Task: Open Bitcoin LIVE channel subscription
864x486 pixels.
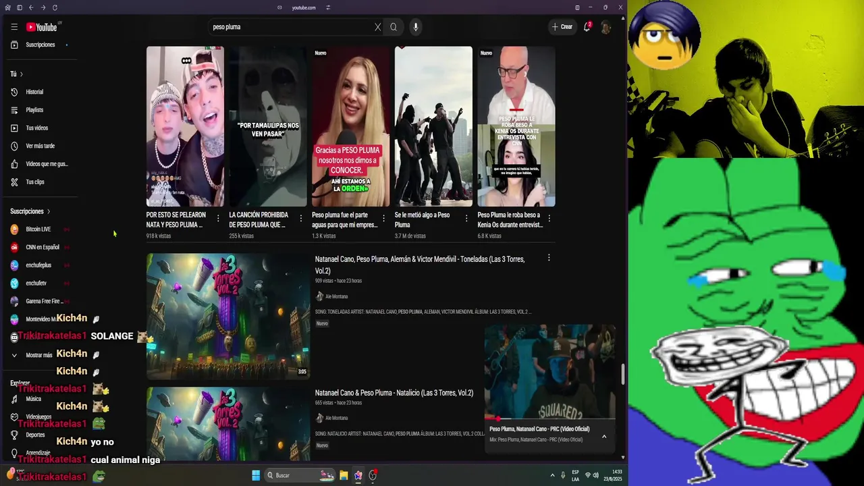Action: coord(39,230)
